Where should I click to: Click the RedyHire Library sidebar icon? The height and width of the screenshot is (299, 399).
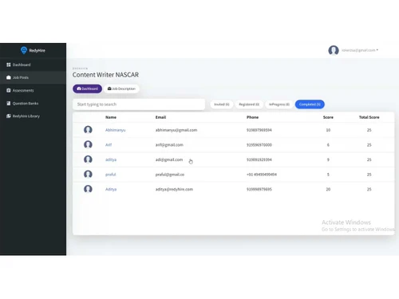9,116
